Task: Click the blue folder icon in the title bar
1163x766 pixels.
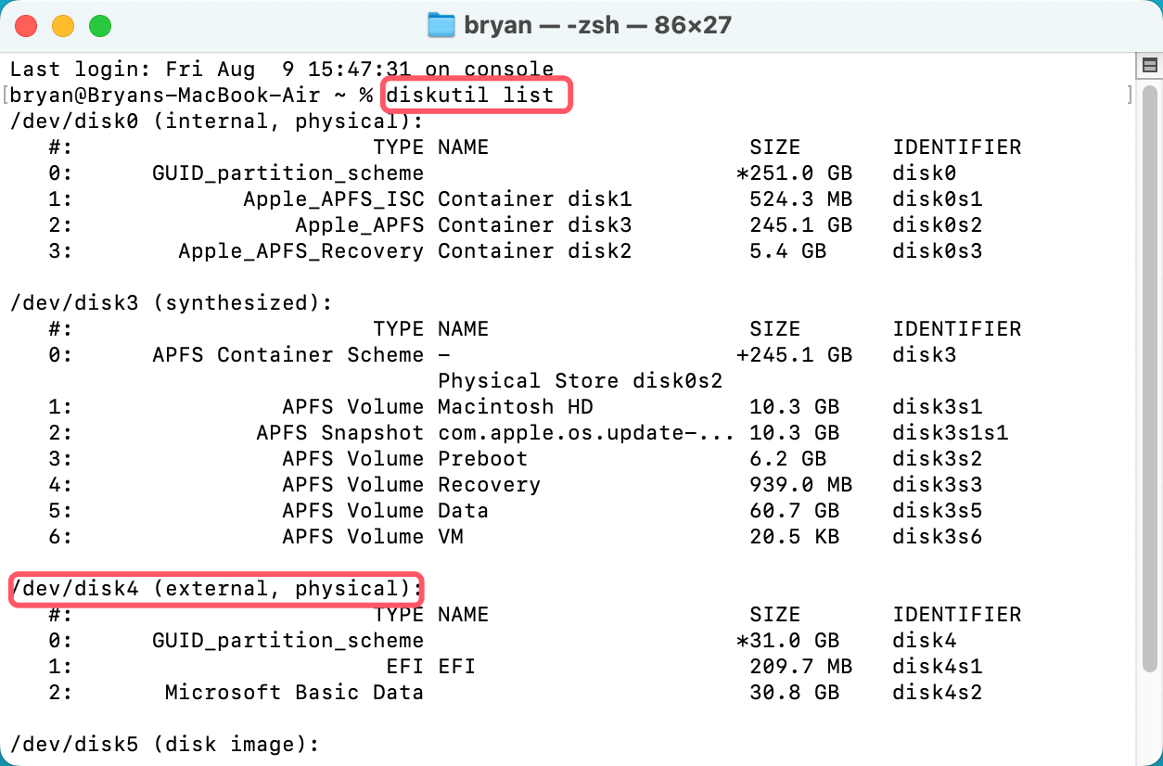Action: 442,24
